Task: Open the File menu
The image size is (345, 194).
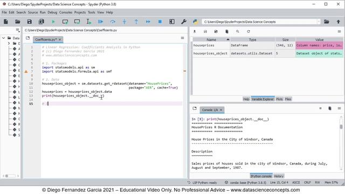Action: click(4, 12)
